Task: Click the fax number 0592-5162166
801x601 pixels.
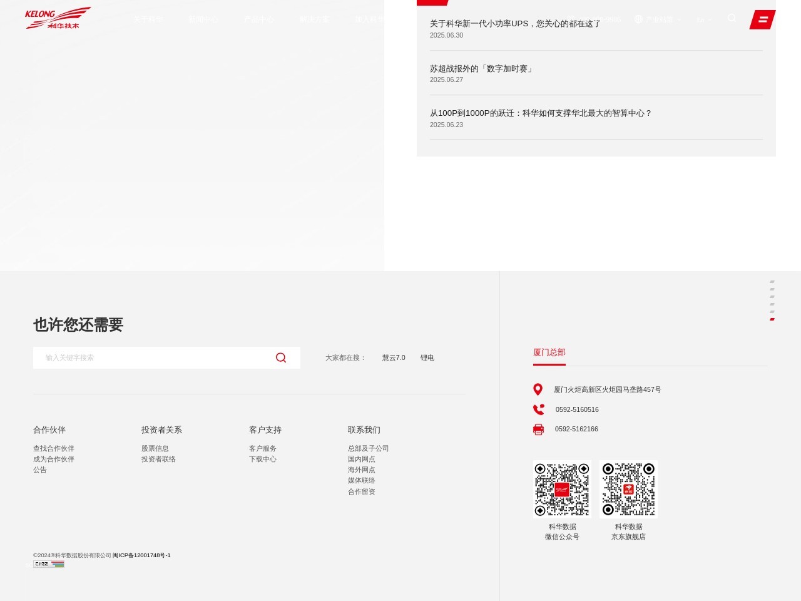Action: tap(576, 429)
